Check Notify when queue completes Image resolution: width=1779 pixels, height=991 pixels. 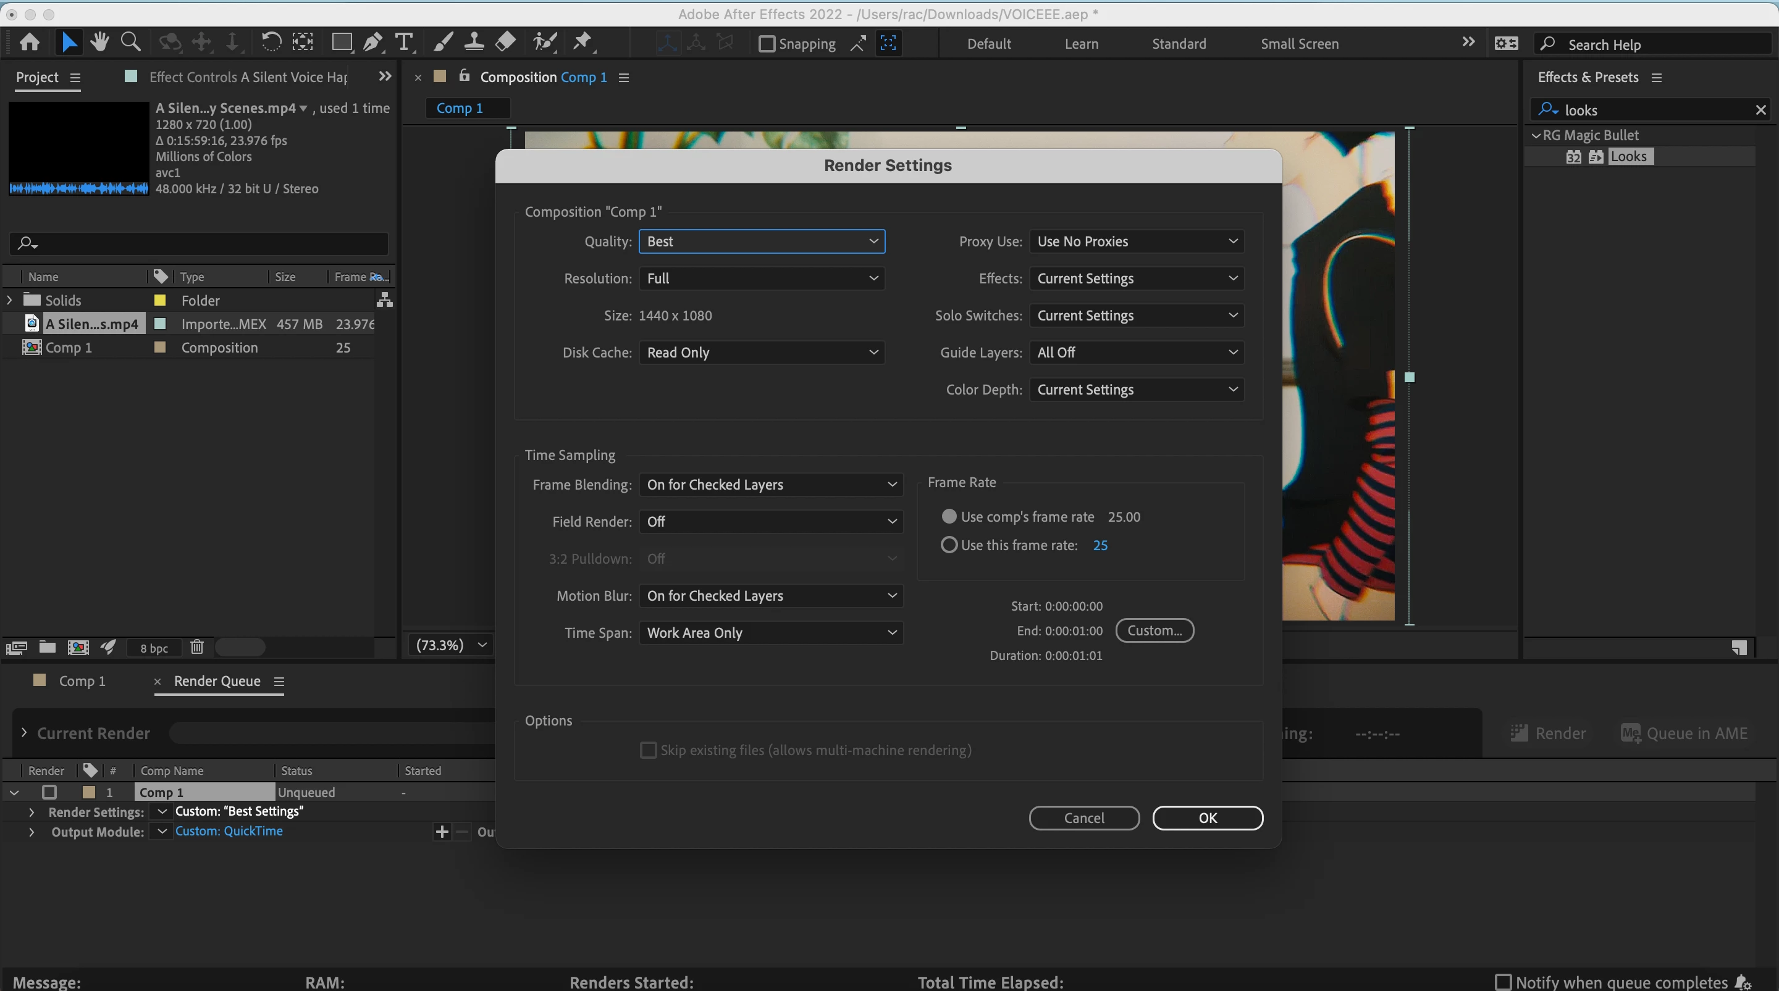click(1503, 981)
